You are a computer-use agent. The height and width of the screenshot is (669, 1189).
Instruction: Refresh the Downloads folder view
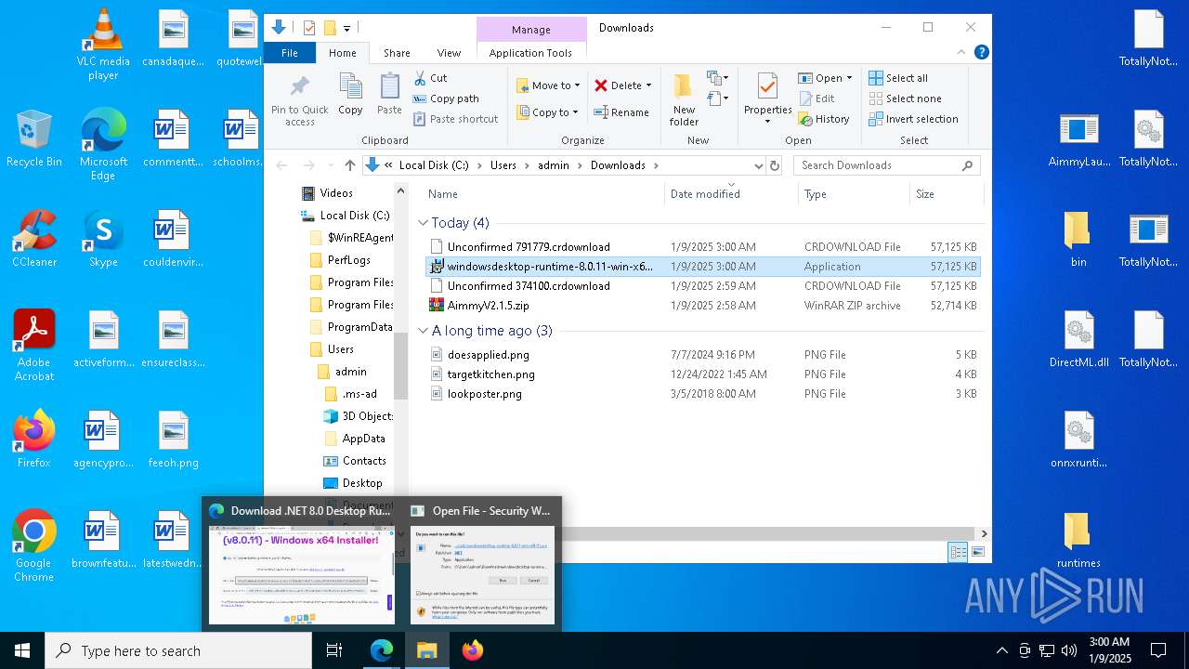tap(775, 165)
